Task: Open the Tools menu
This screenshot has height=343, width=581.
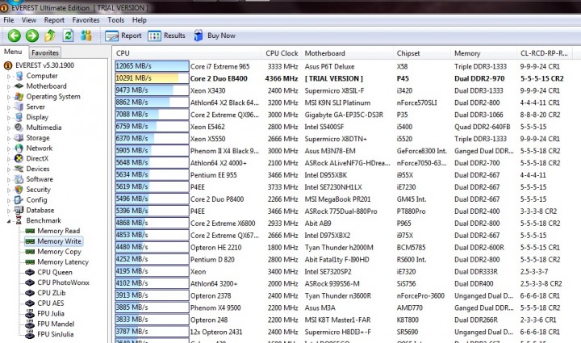Action: [116, 20]
